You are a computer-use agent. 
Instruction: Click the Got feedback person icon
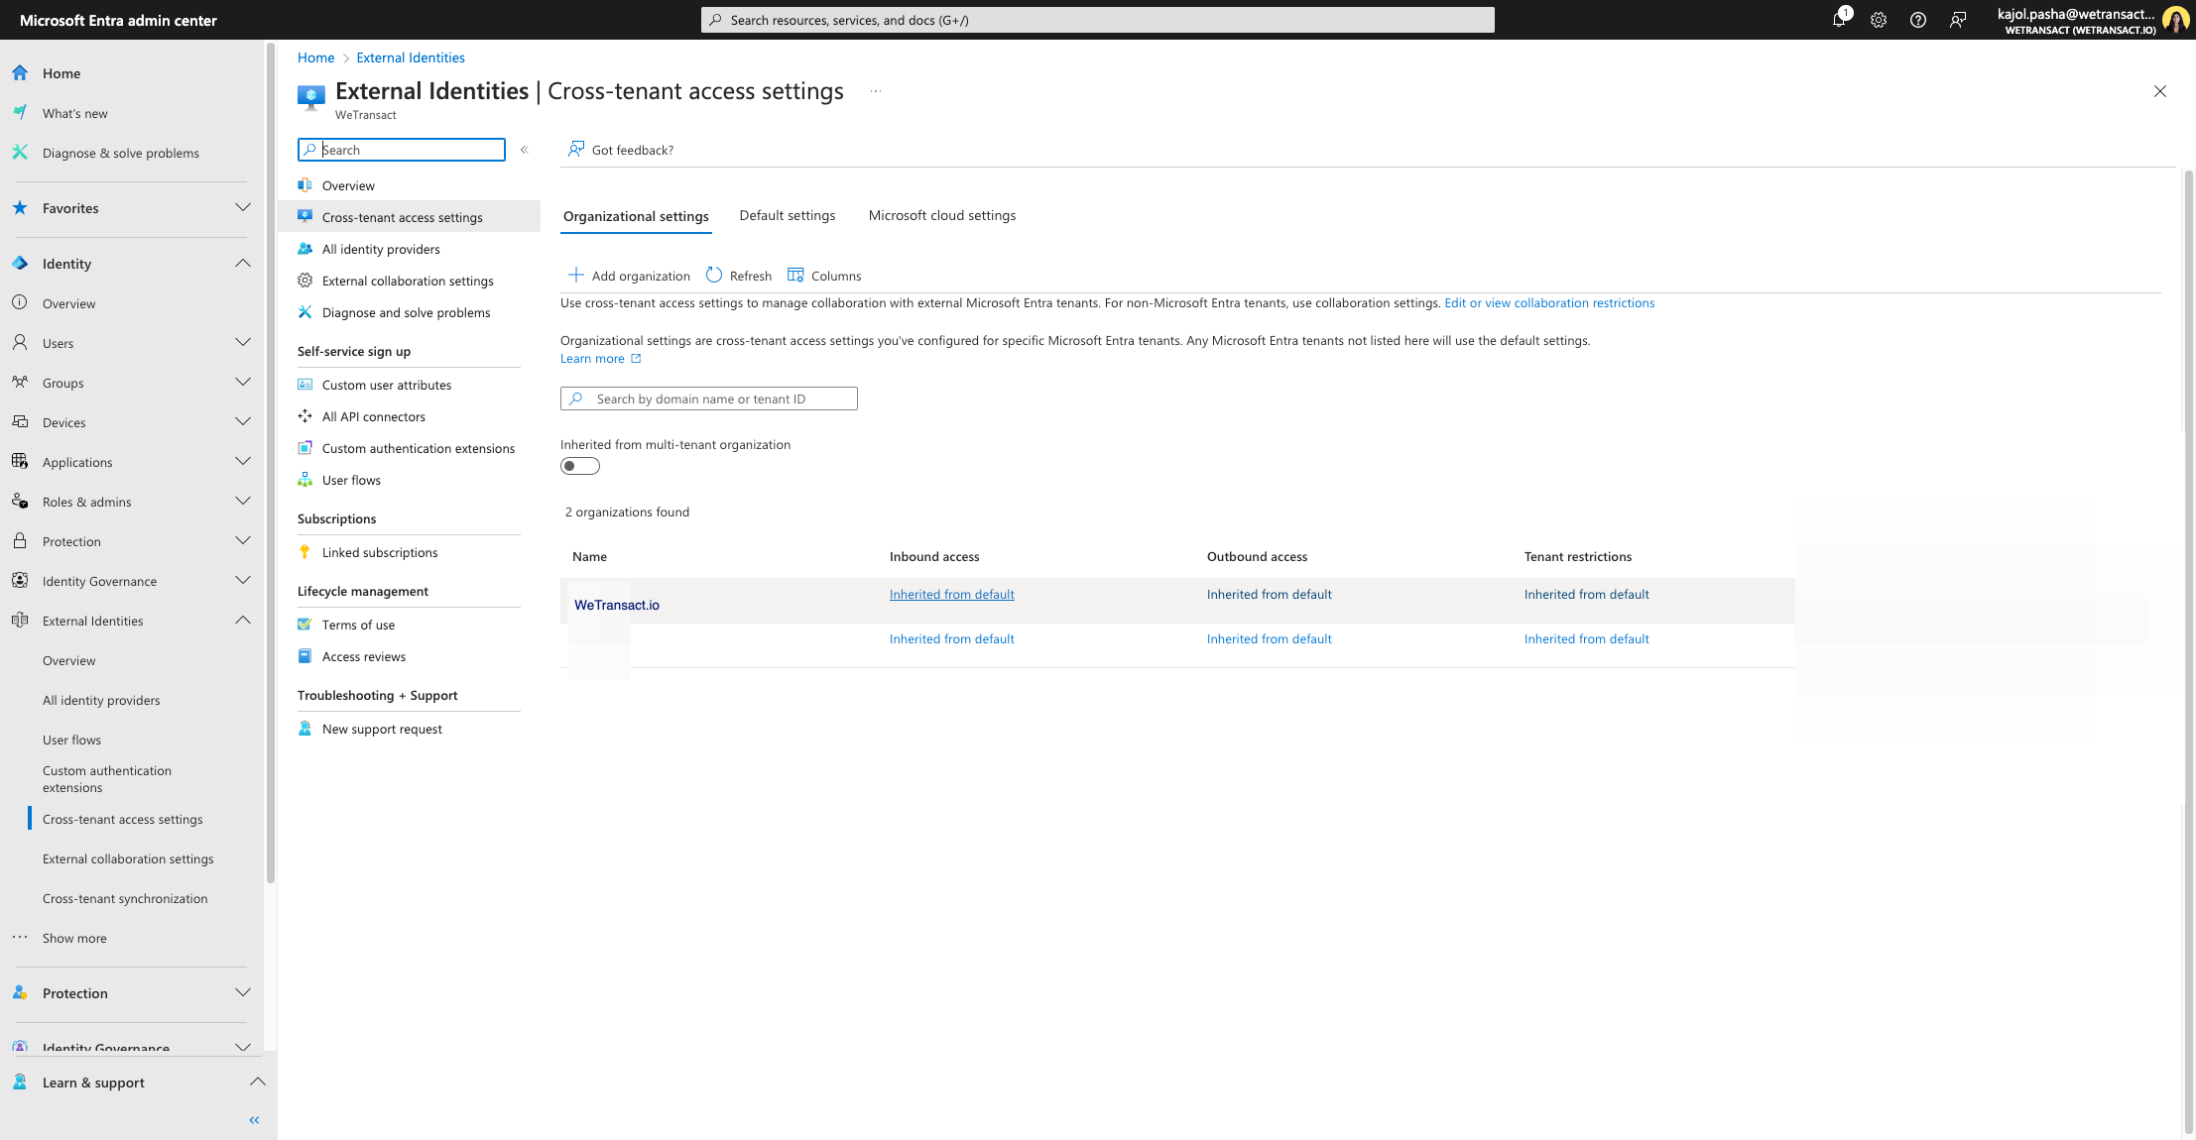tap(576, 150)
